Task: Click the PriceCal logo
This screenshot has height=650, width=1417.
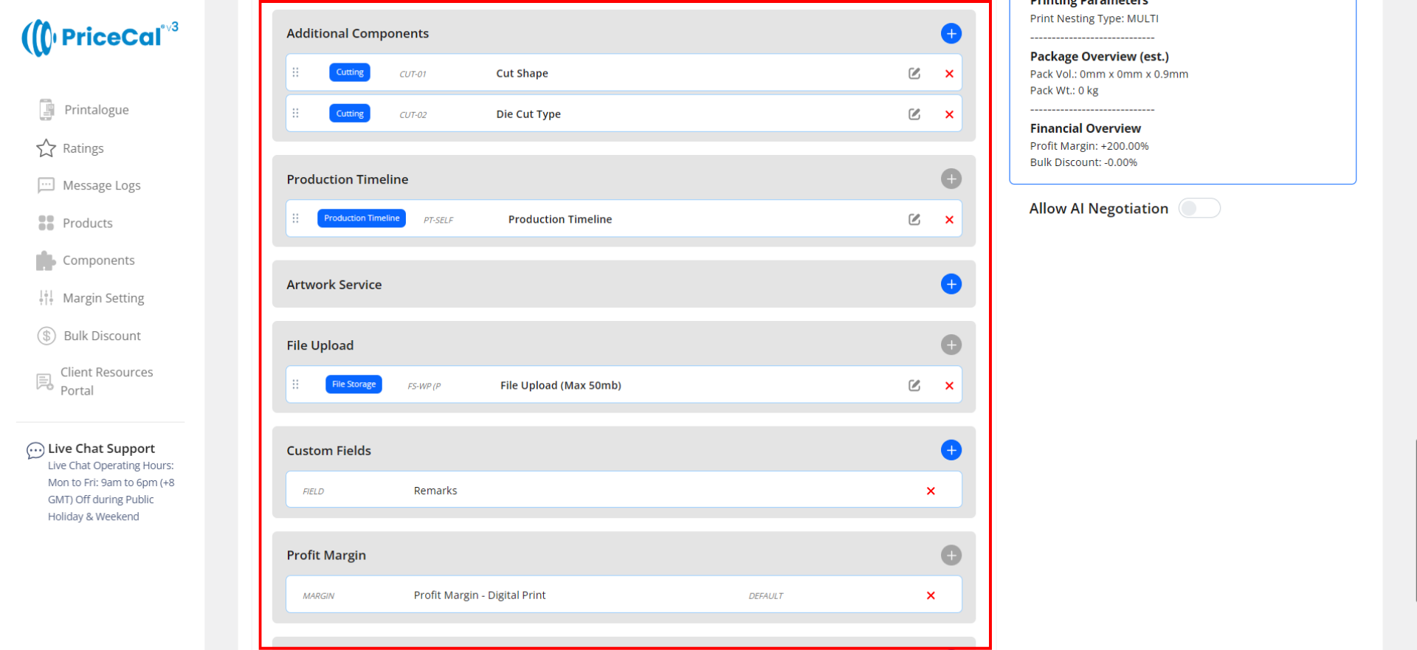Action: pos(100,37)
